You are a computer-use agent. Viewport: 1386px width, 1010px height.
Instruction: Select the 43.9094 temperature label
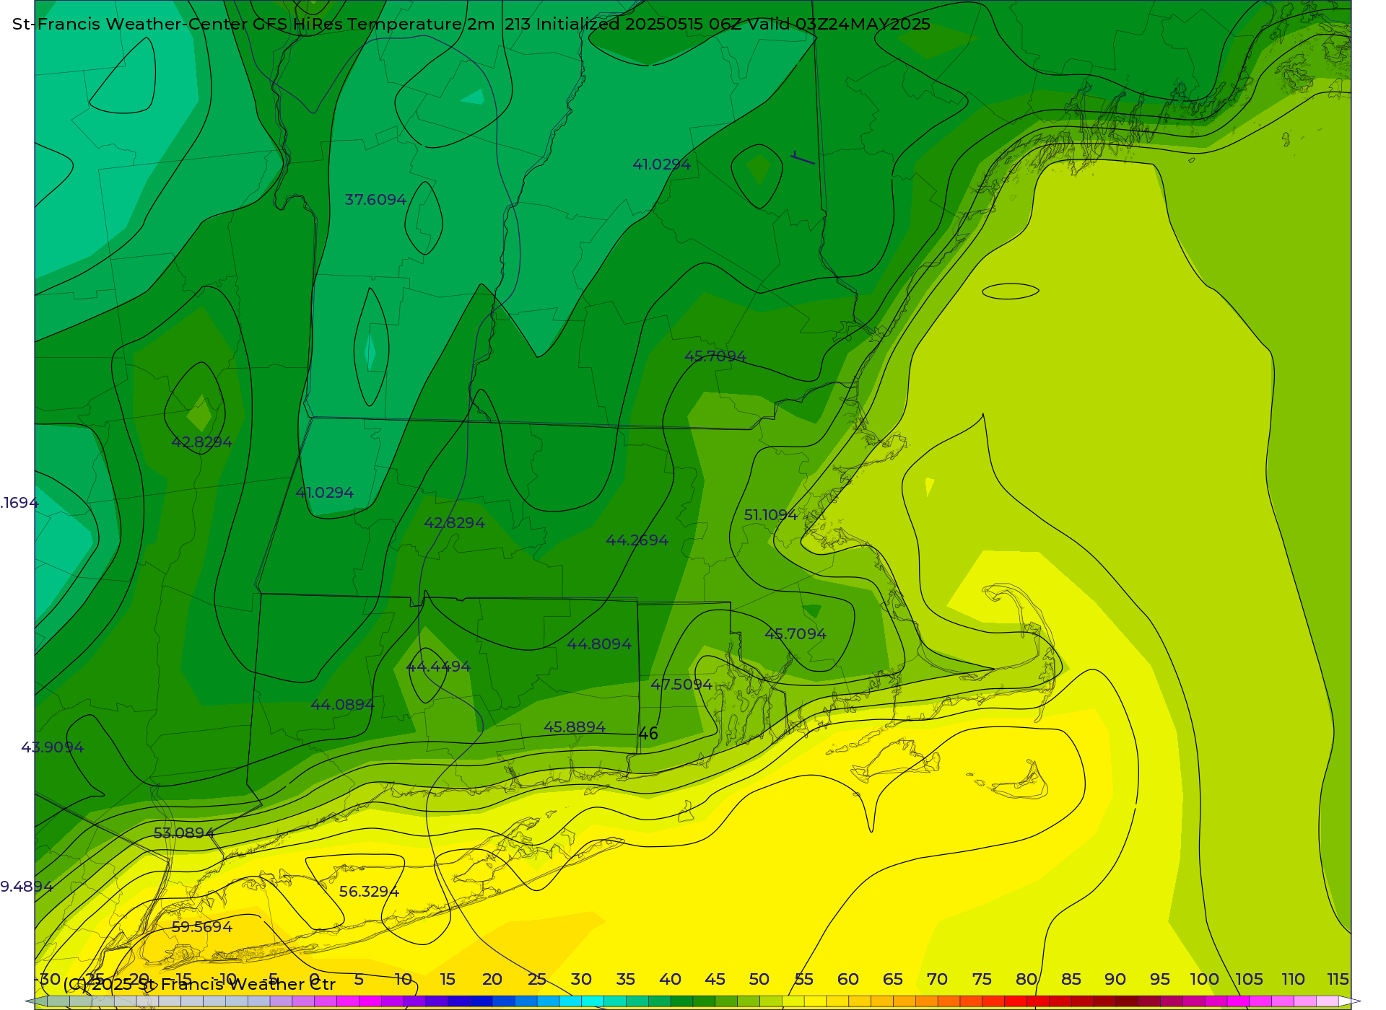[x=53, y=747]
